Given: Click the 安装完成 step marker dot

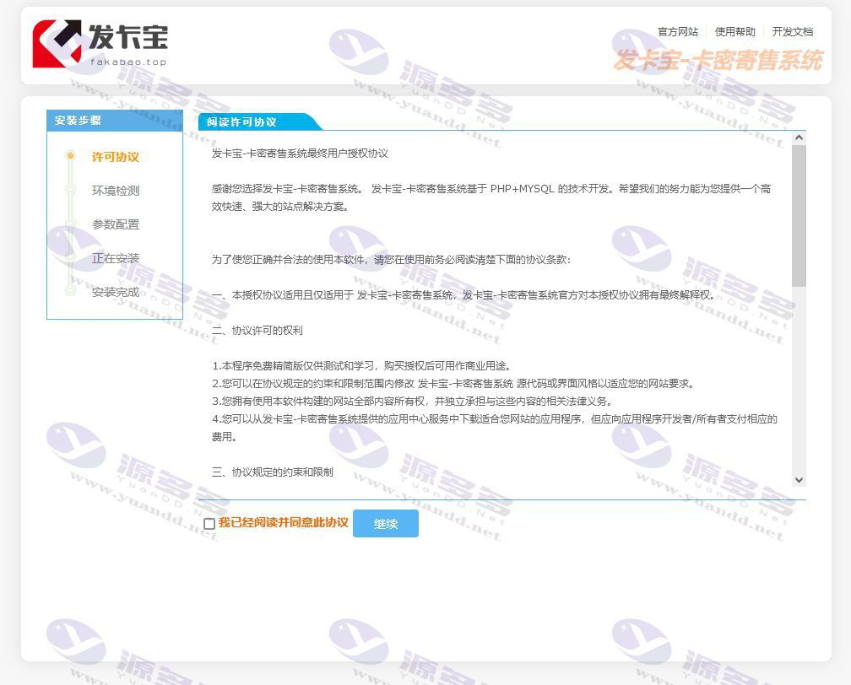Looking at the screenshot, I should click(x=70, y=291).
